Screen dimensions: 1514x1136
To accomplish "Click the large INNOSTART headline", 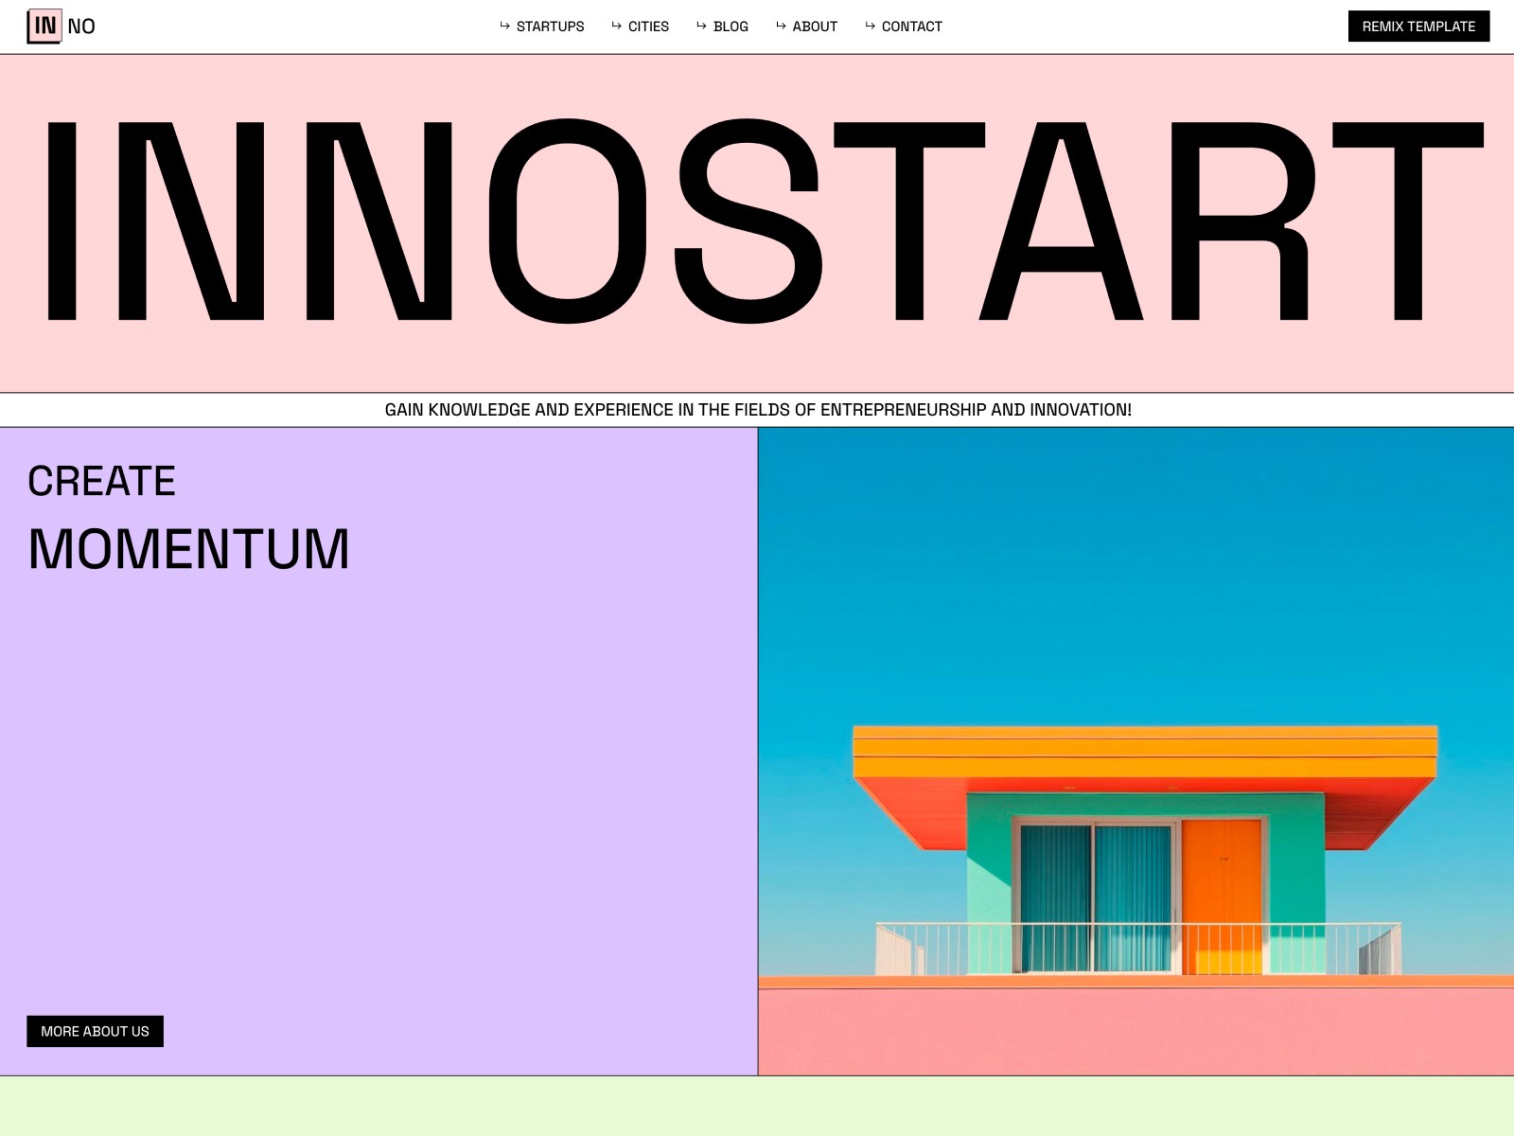I will tap(757, 222).
